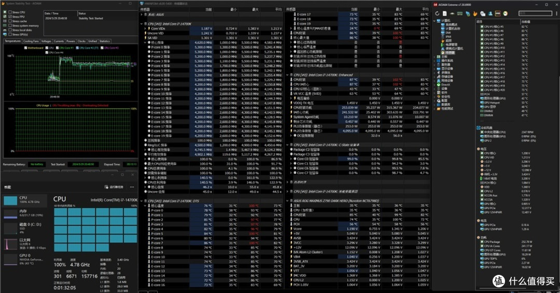The image size is (560, 293).
Task: Click the Uncore VID row in HWiNFO
Action: [213, 33]
